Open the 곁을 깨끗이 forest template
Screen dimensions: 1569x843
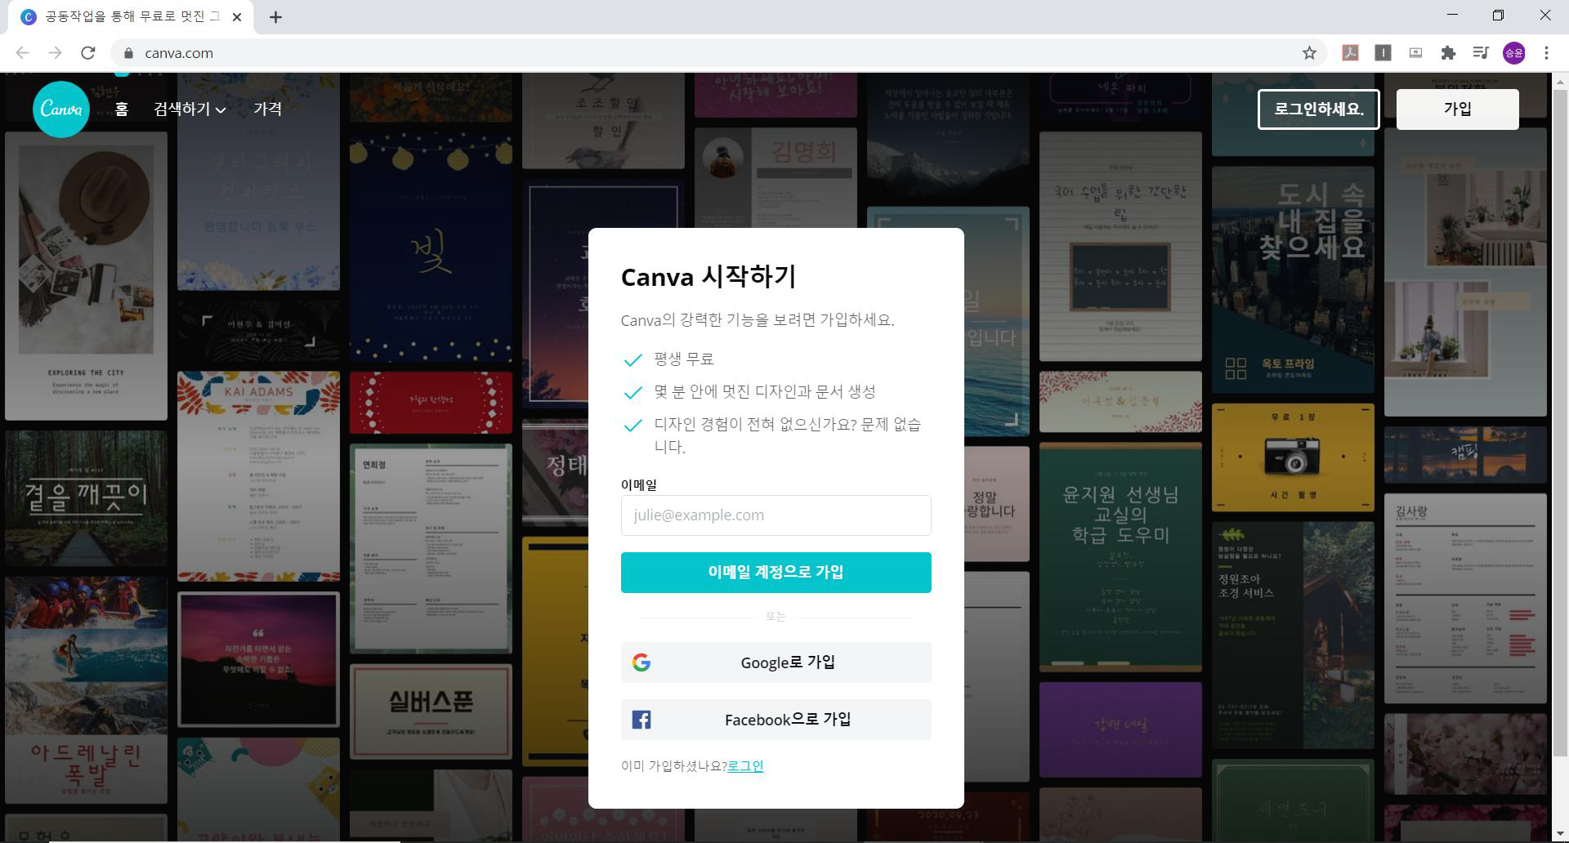(x=86, y=498)
